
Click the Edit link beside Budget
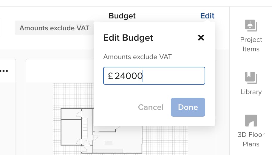pyautogui.click(x=207, y=16)
